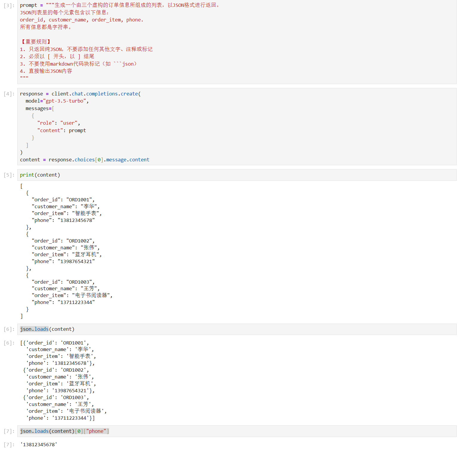Click the model="gpt-3.5-turbo" line

pyautogui.click(x=57, y=101)
